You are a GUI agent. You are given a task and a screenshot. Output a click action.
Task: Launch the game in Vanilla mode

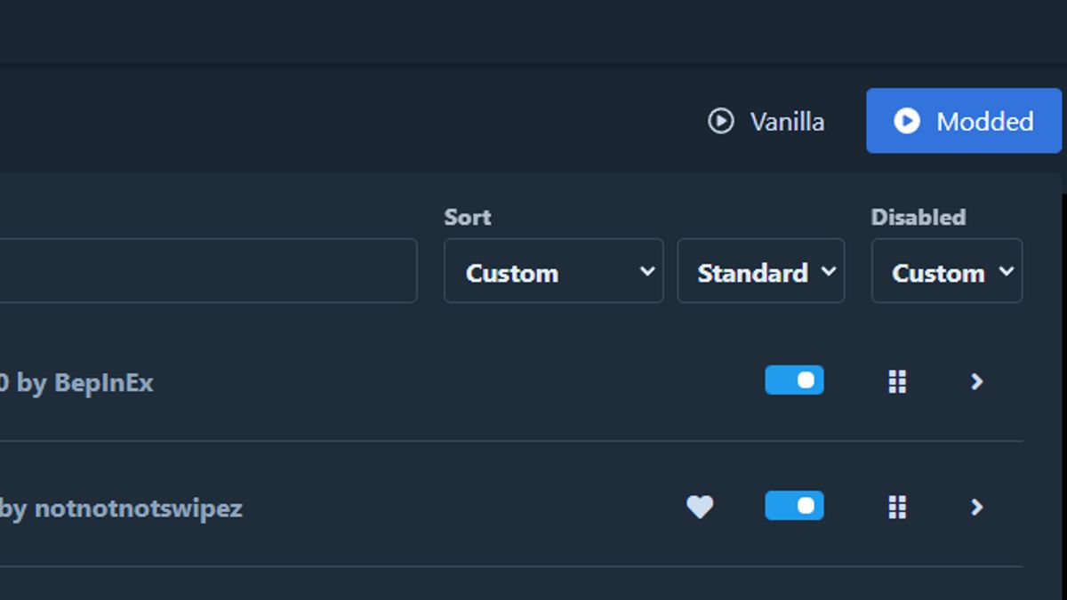click(786, 121)
